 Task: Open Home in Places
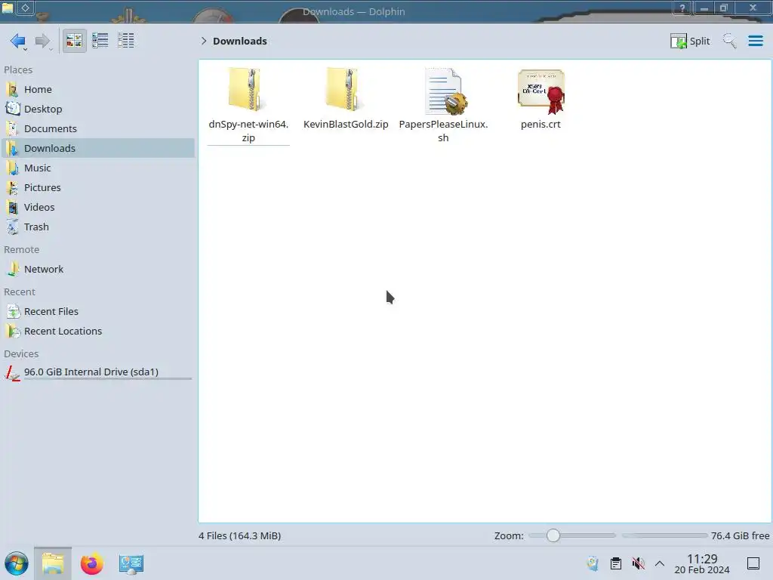click(98, 89)
